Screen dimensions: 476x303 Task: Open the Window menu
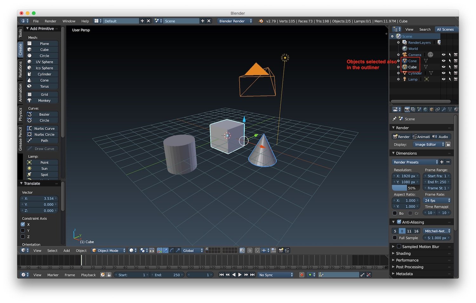(x=69, y=21)
